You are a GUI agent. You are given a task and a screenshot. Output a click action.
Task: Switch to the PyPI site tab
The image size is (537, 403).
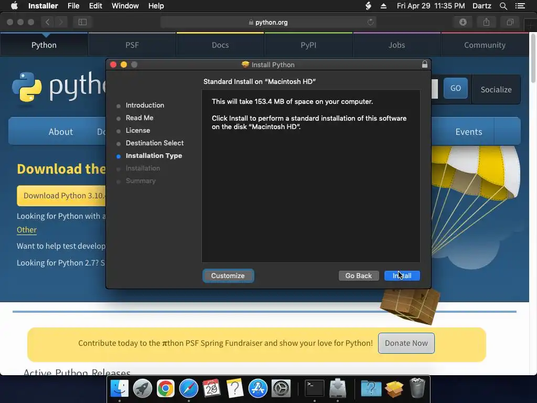[308, 45]
